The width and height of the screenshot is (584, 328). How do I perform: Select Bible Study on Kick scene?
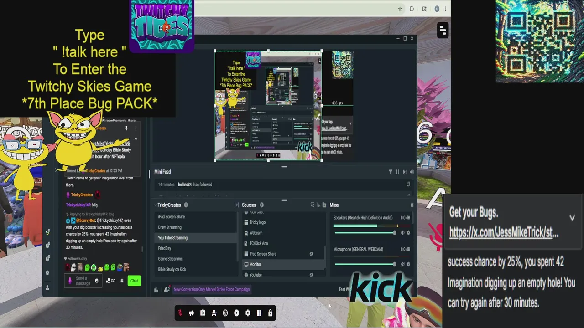click(x=196, y=269)
